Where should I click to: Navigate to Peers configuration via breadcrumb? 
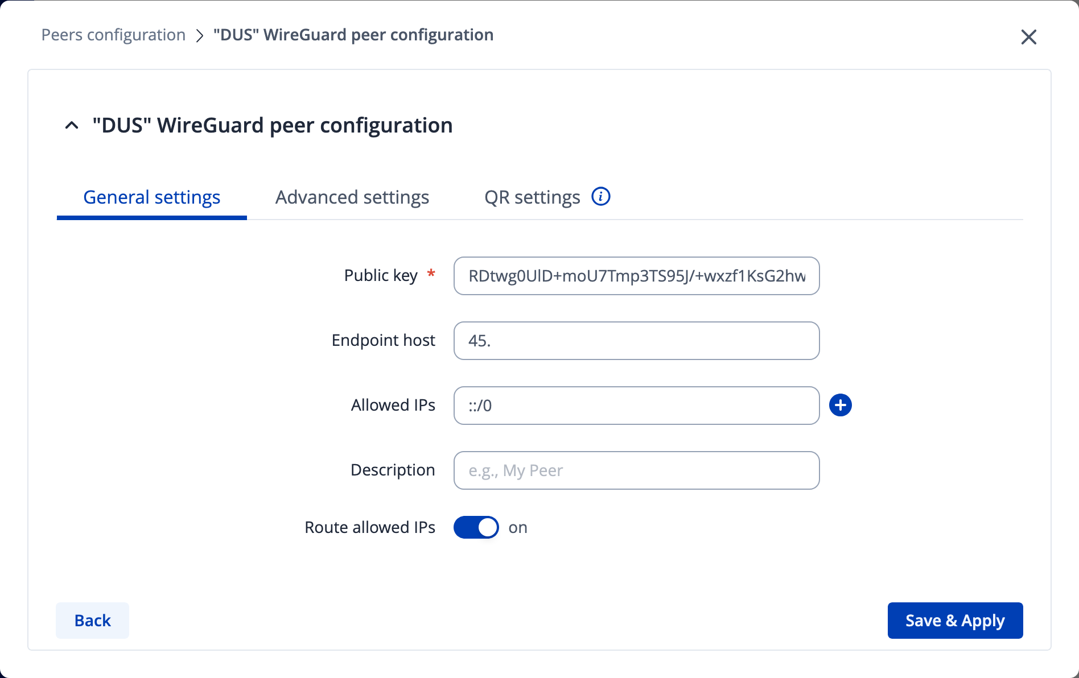113,35
